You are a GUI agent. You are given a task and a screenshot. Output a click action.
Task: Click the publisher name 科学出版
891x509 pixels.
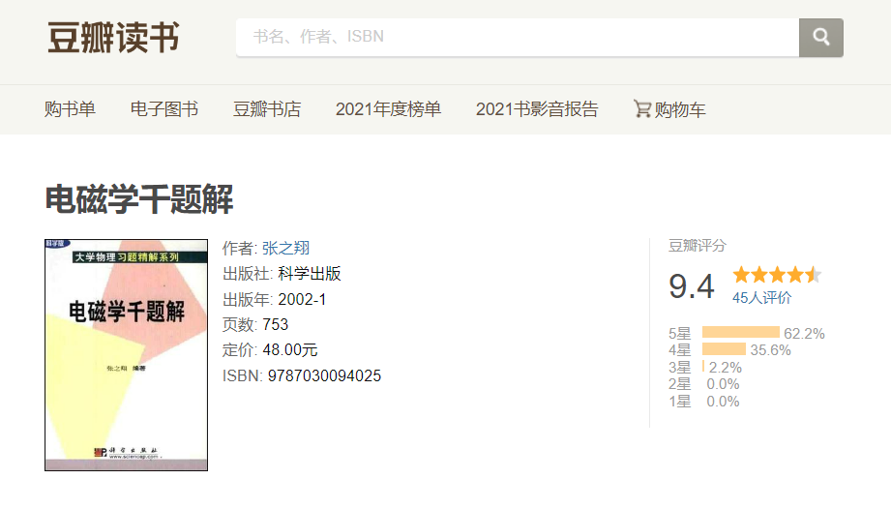pos(310,274)
